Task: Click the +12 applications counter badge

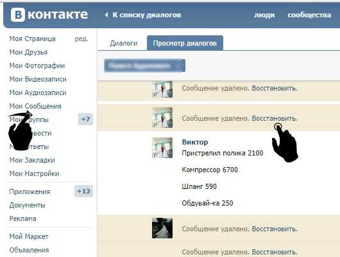Action: [83, 191]
